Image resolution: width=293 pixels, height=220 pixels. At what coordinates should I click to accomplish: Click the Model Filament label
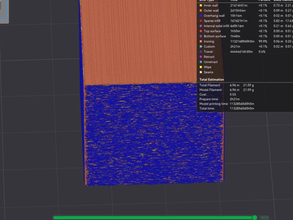click(x=211, y=90)
